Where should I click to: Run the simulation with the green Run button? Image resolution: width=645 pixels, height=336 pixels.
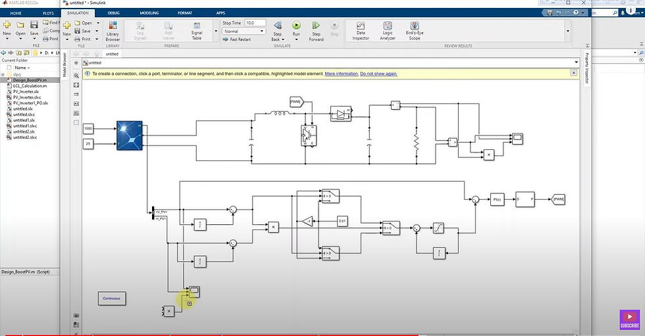point(296,26)
